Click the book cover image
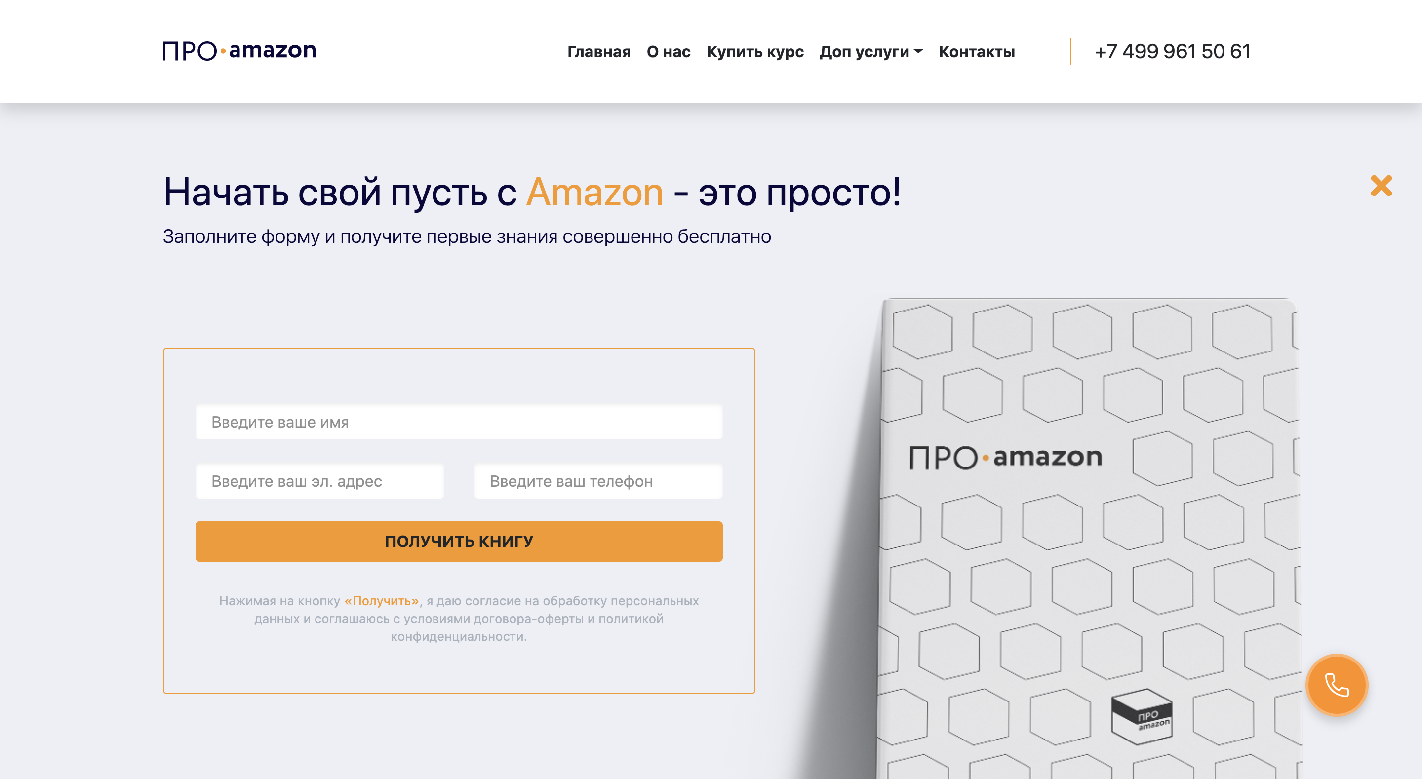The image size is (1422, 779). coord(1087,538)
